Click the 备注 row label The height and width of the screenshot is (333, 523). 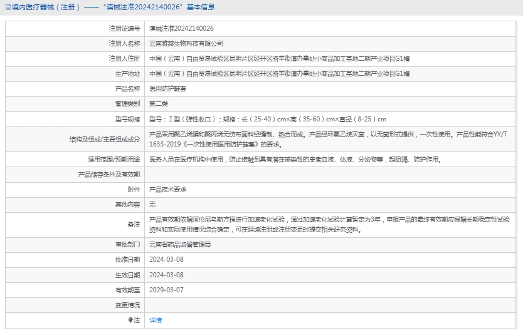(x=134, y=224)
